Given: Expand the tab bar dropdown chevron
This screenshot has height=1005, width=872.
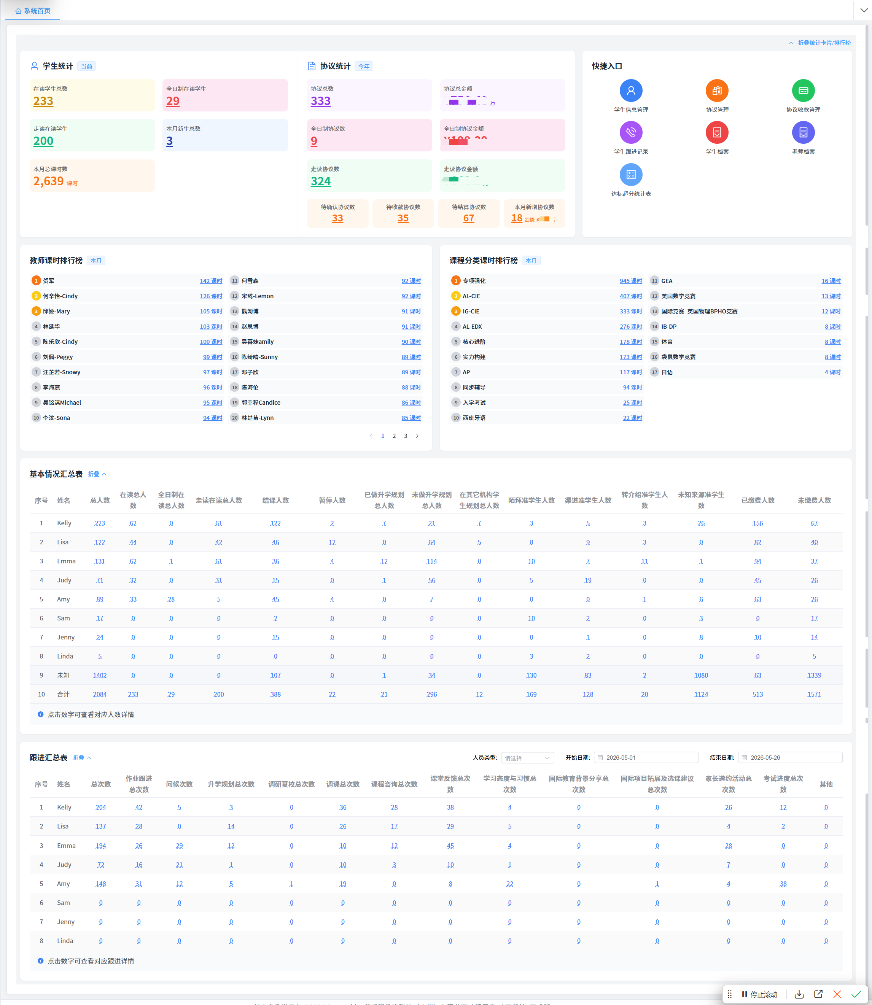Looking at the screenshot, I should 863,11.
